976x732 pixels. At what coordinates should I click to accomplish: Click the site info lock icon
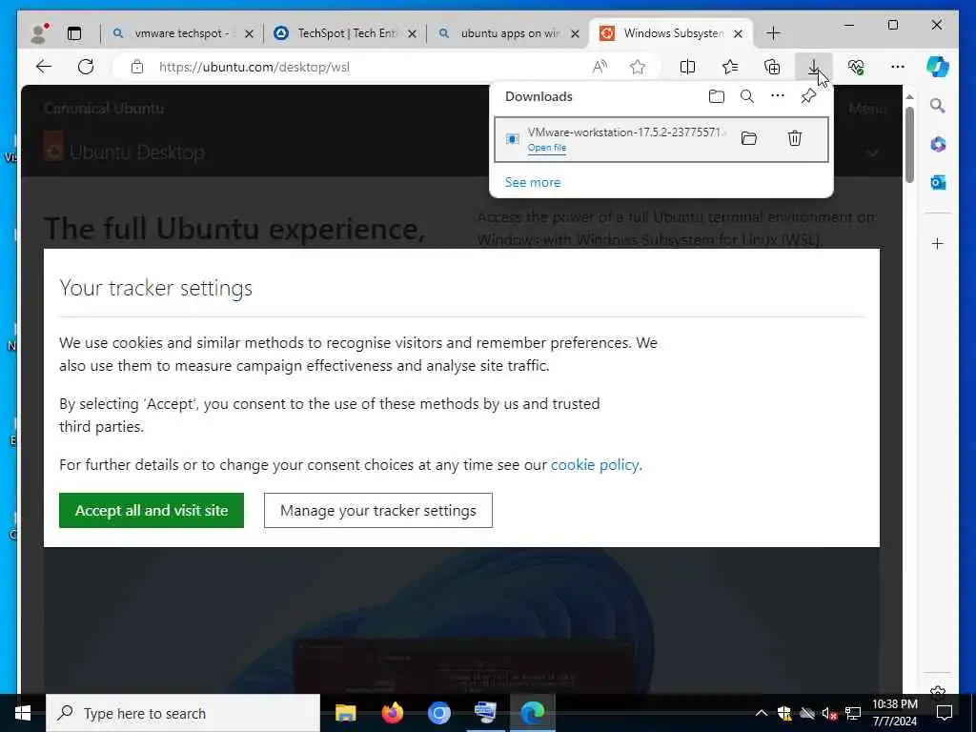tap(137, 67)
